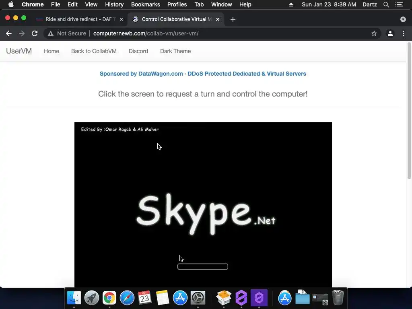412x309 pixels.
Task: Open Chrome's three-dot menu
Action: pyautogui.click(x=403, y=33)
